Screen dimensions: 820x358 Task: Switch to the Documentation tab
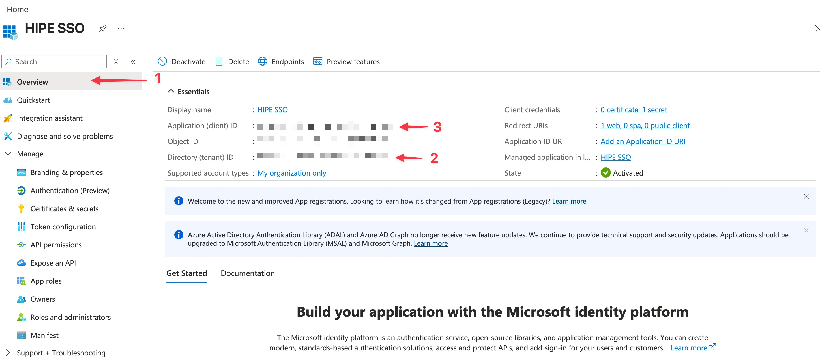pyautogui.click(x=248, y=273)
